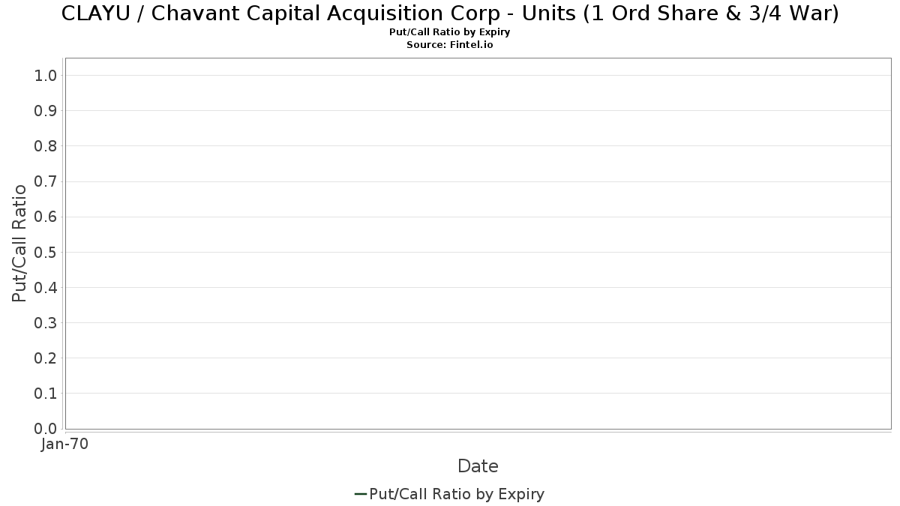Click the 0.4 y-axis tick label
The height and width of the screenshot is (506, 900).
coord(46,287)
